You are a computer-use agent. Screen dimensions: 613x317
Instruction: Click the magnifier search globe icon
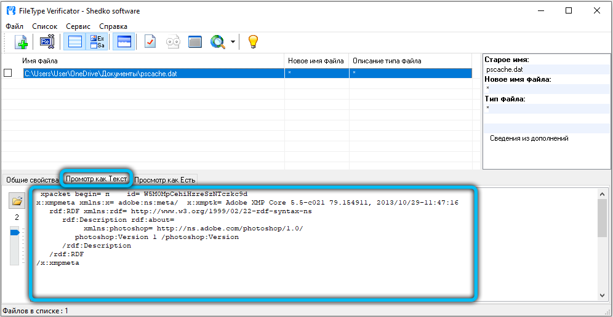click(218, 42)
